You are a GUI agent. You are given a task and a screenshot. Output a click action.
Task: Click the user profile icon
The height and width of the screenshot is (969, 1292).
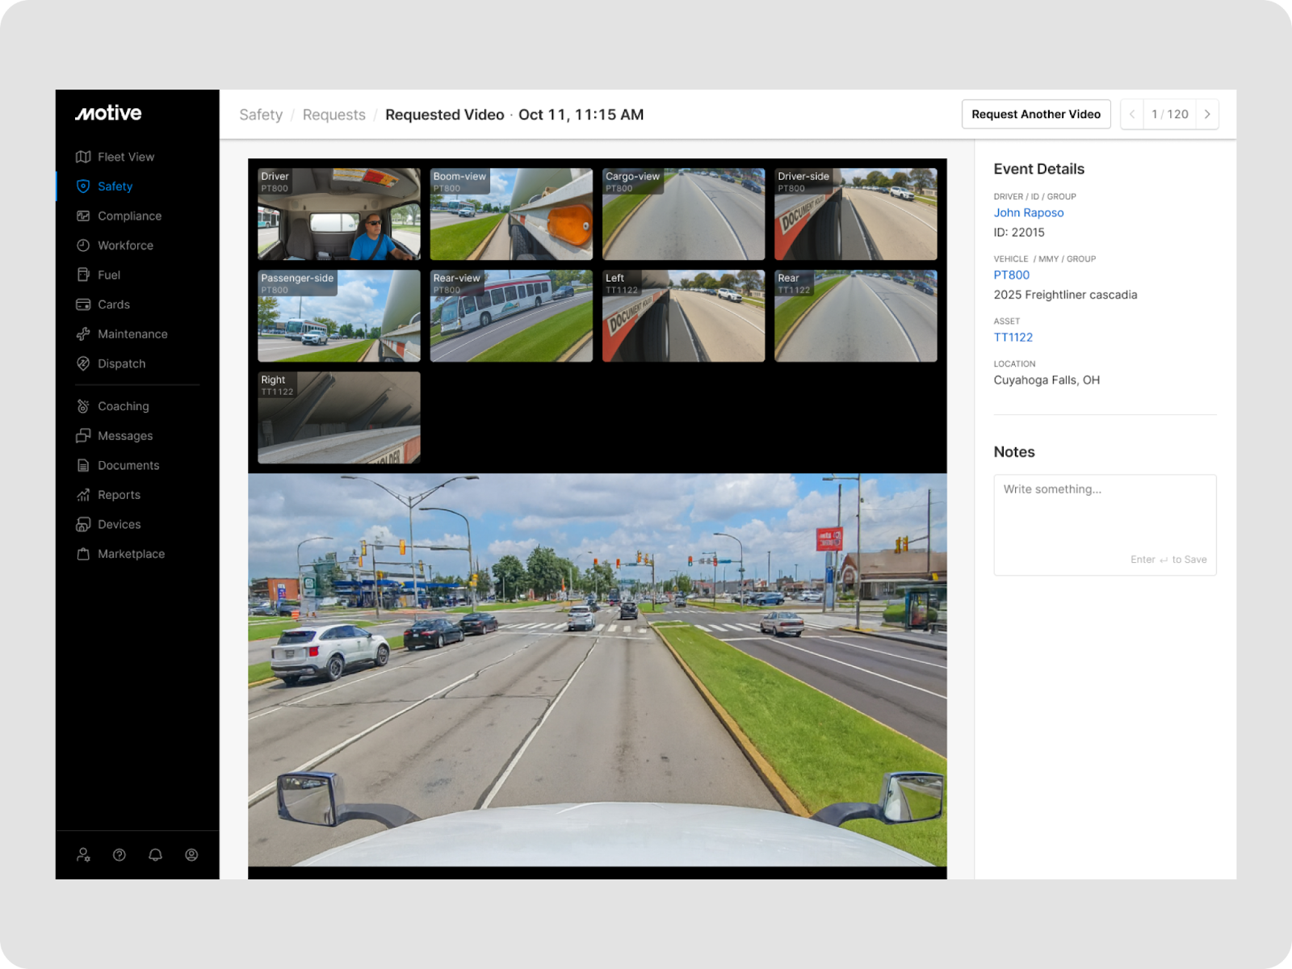(191, 854)
